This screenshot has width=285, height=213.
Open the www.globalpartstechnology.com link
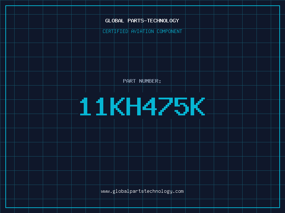[x=142, y=191]
